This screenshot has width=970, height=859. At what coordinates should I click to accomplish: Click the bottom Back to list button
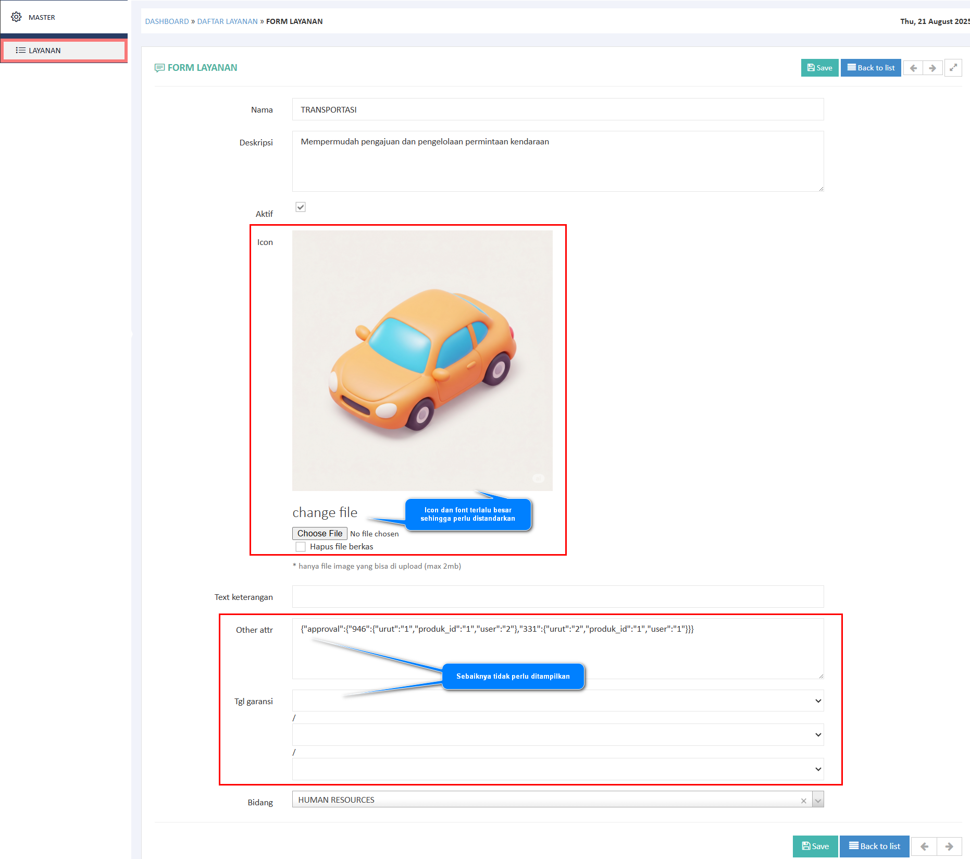[x=874, y=846]
